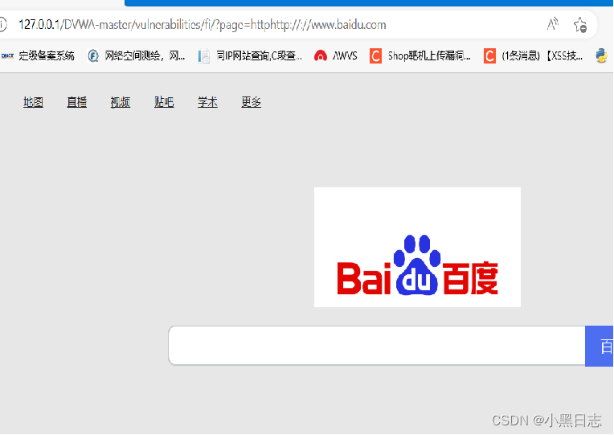Open the 直播 link
The image size is (614, 435).
77,102
